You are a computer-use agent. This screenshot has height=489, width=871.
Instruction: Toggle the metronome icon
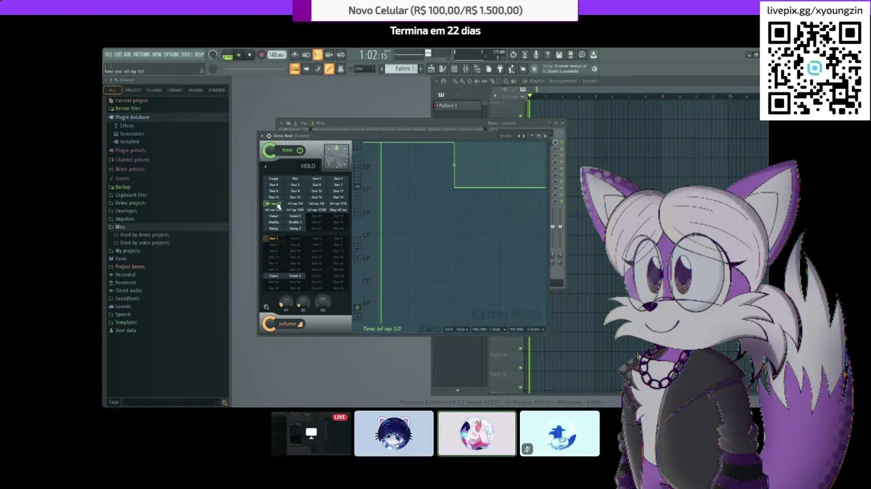pyautogui.click(x=295, y=55)
